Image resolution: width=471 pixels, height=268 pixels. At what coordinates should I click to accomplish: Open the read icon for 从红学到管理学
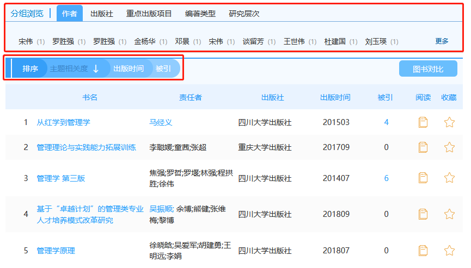423,122
